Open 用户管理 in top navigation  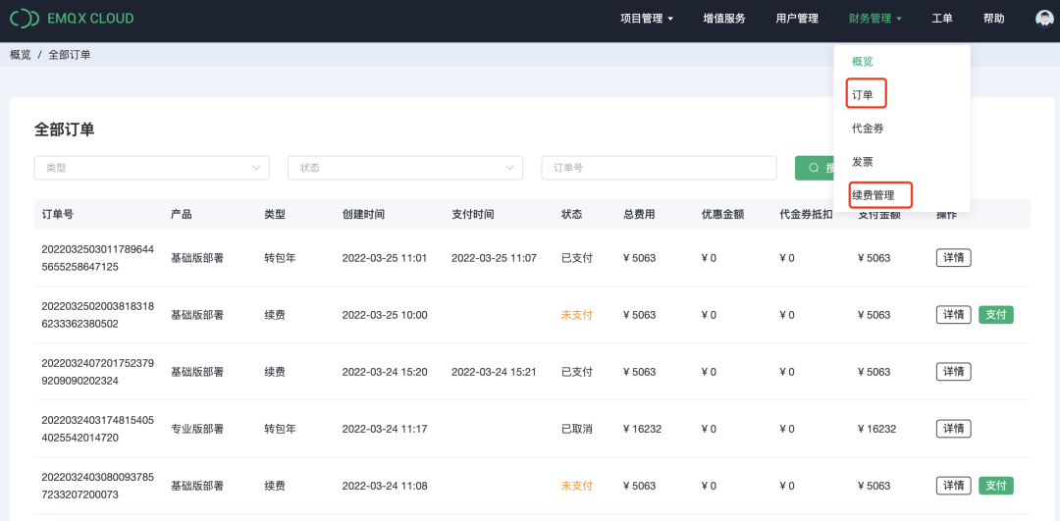(797, 19)
